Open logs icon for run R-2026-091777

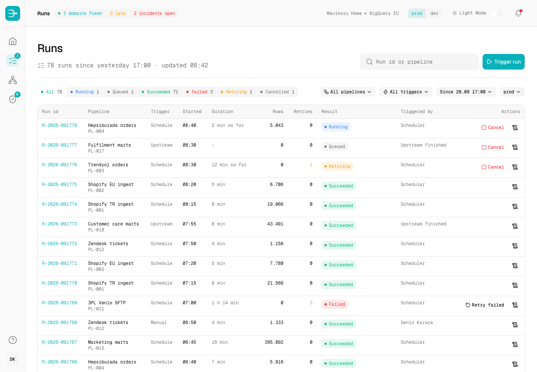(x=515, y=147)
